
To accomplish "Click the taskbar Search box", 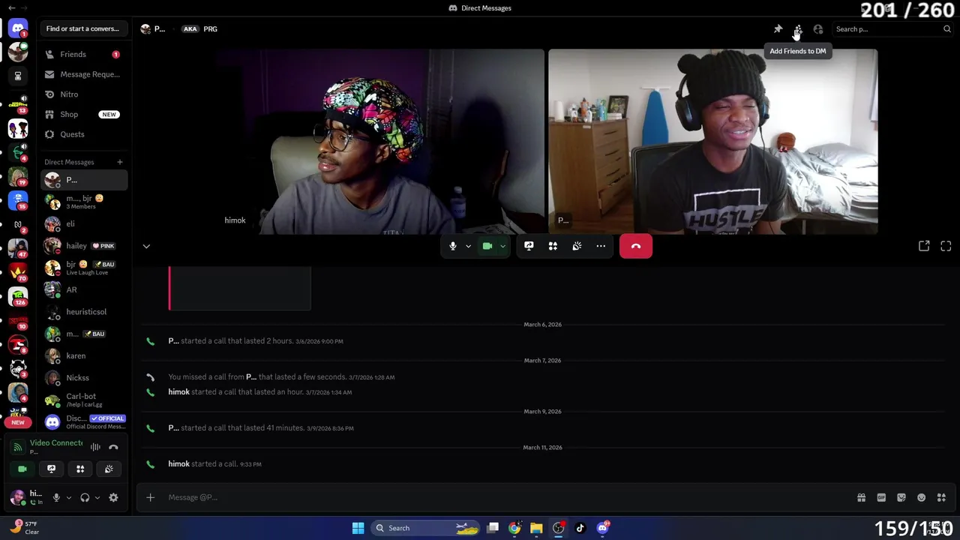I will (x=426, y=528).
